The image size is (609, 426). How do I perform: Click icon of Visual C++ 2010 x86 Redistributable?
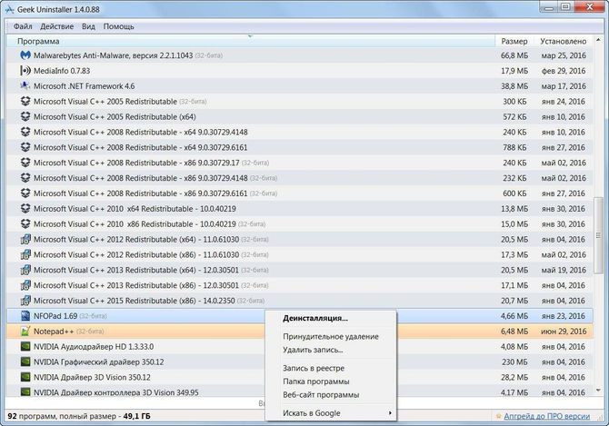pyautogui.click(x=25, y=223)
